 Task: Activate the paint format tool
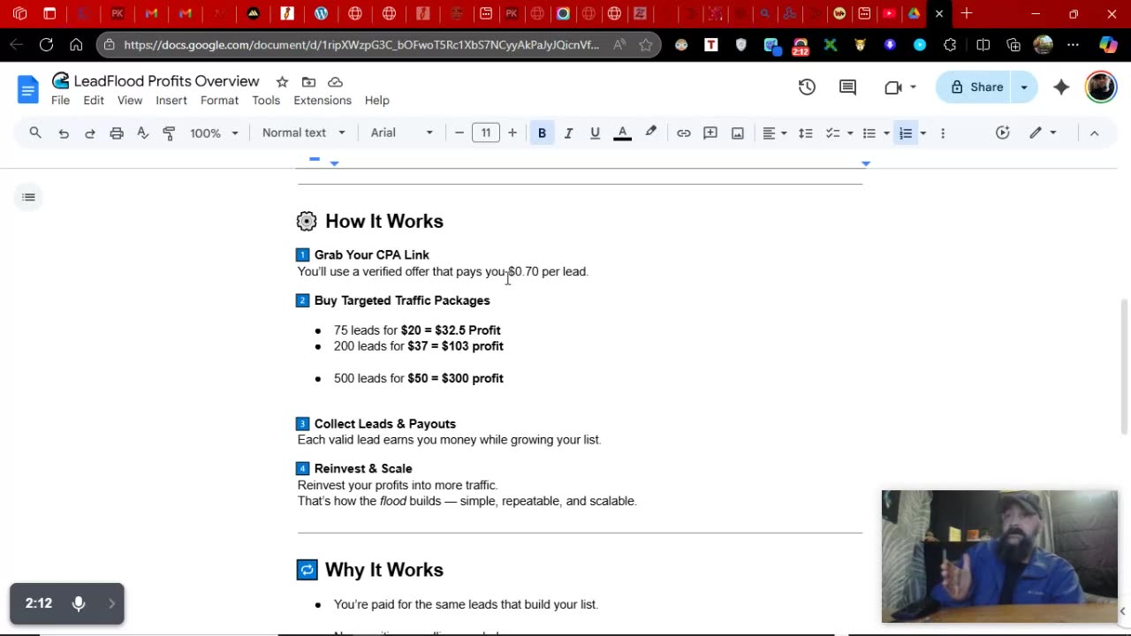pos(170,133)
